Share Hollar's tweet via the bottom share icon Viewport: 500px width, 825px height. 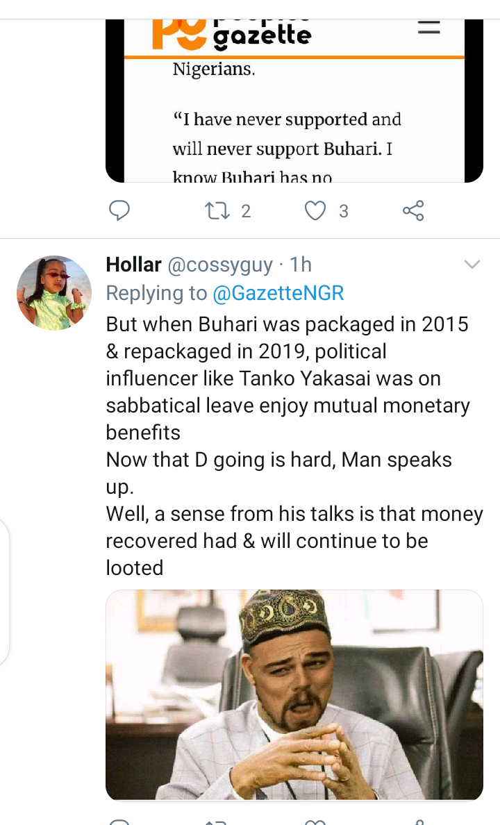(413, 822)
